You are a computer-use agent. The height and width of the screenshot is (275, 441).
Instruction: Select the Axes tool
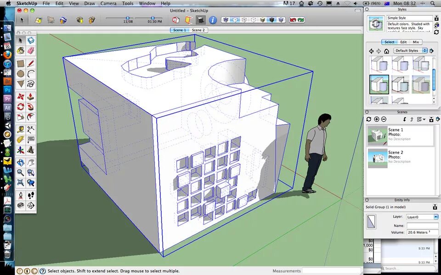21,150
